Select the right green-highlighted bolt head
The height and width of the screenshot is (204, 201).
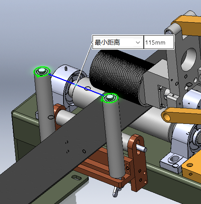coord(110,98)
